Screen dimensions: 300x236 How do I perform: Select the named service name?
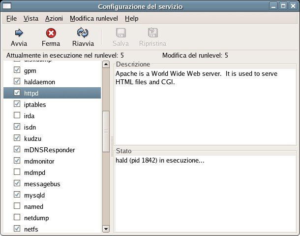click(33, 206)
